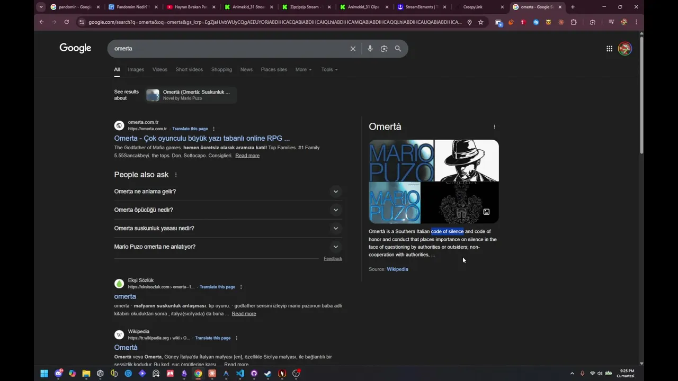678x381 pixels.
Task: Switch to Places sites results tab
Action: [274, 69]
